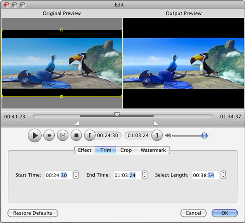Set trim start with left bracket button
Image resolution: width=245 pixels, height=223 pixels.
(90, 135)
